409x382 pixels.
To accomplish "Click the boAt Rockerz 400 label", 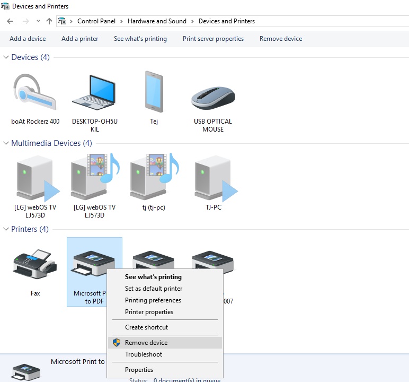I will (35, 121).
